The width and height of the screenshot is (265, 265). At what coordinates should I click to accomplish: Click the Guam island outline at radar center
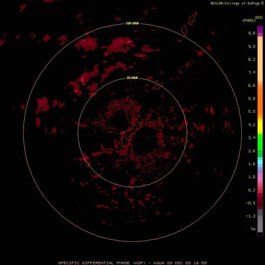pos(130,133)
